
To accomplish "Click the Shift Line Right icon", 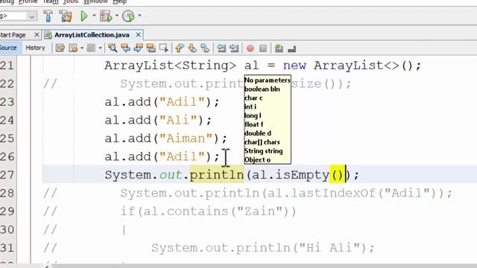I will point(234,48).
